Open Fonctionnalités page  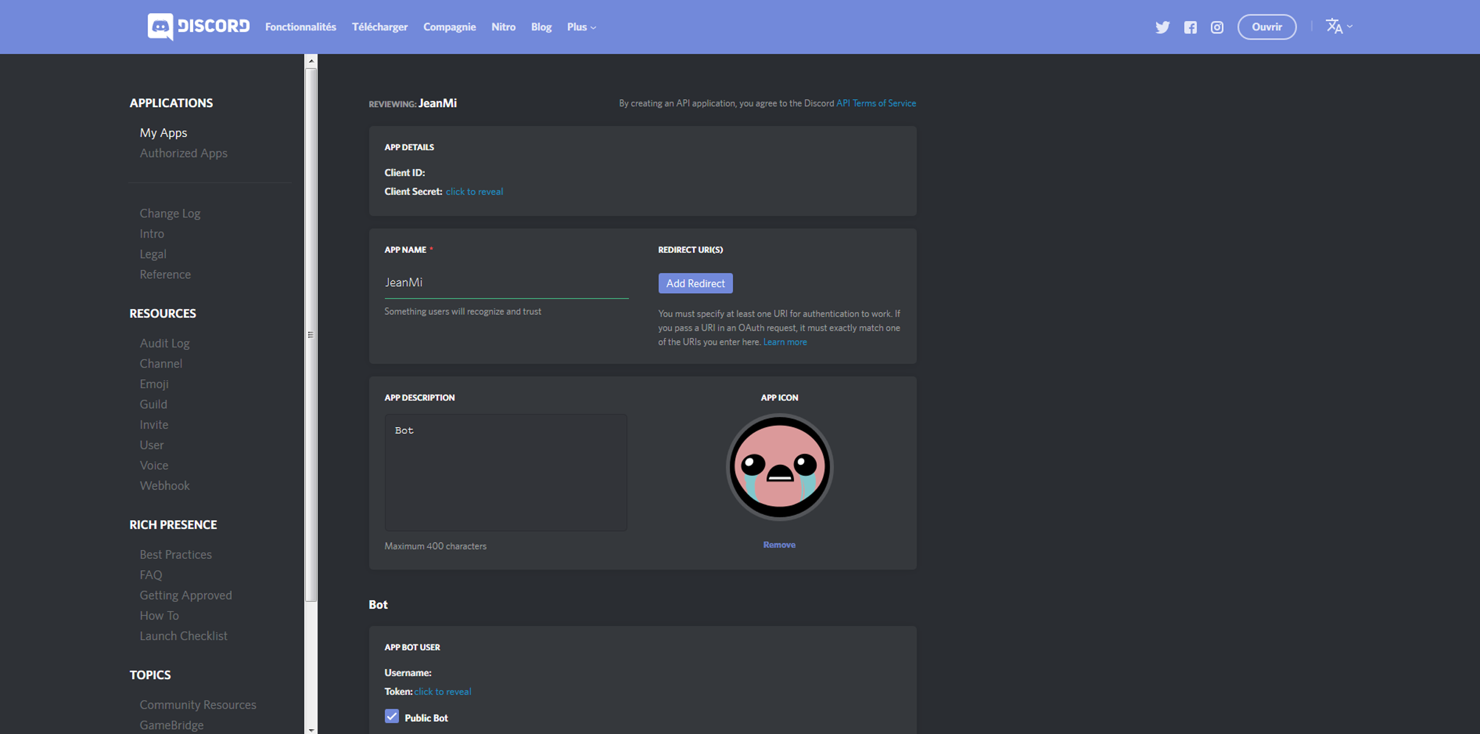pyautogui.click(x=300, y=27)
